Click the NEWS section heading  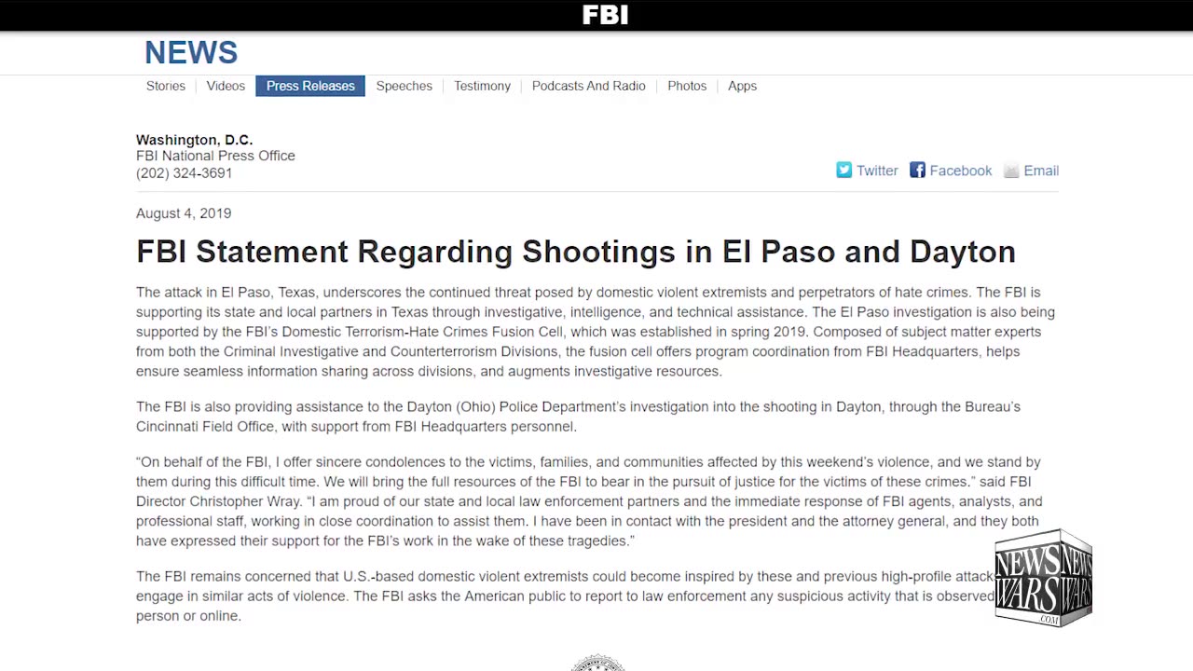[x=191, y=52]
